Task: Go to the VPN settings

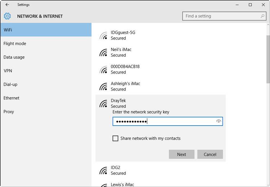Action: [x=8, y=71]
